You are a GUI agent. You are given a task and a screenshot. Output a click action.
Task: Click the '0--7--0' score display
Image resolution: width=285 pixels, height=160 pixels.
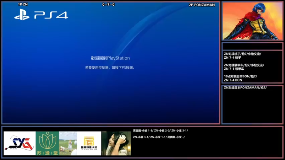click(108, 5)
